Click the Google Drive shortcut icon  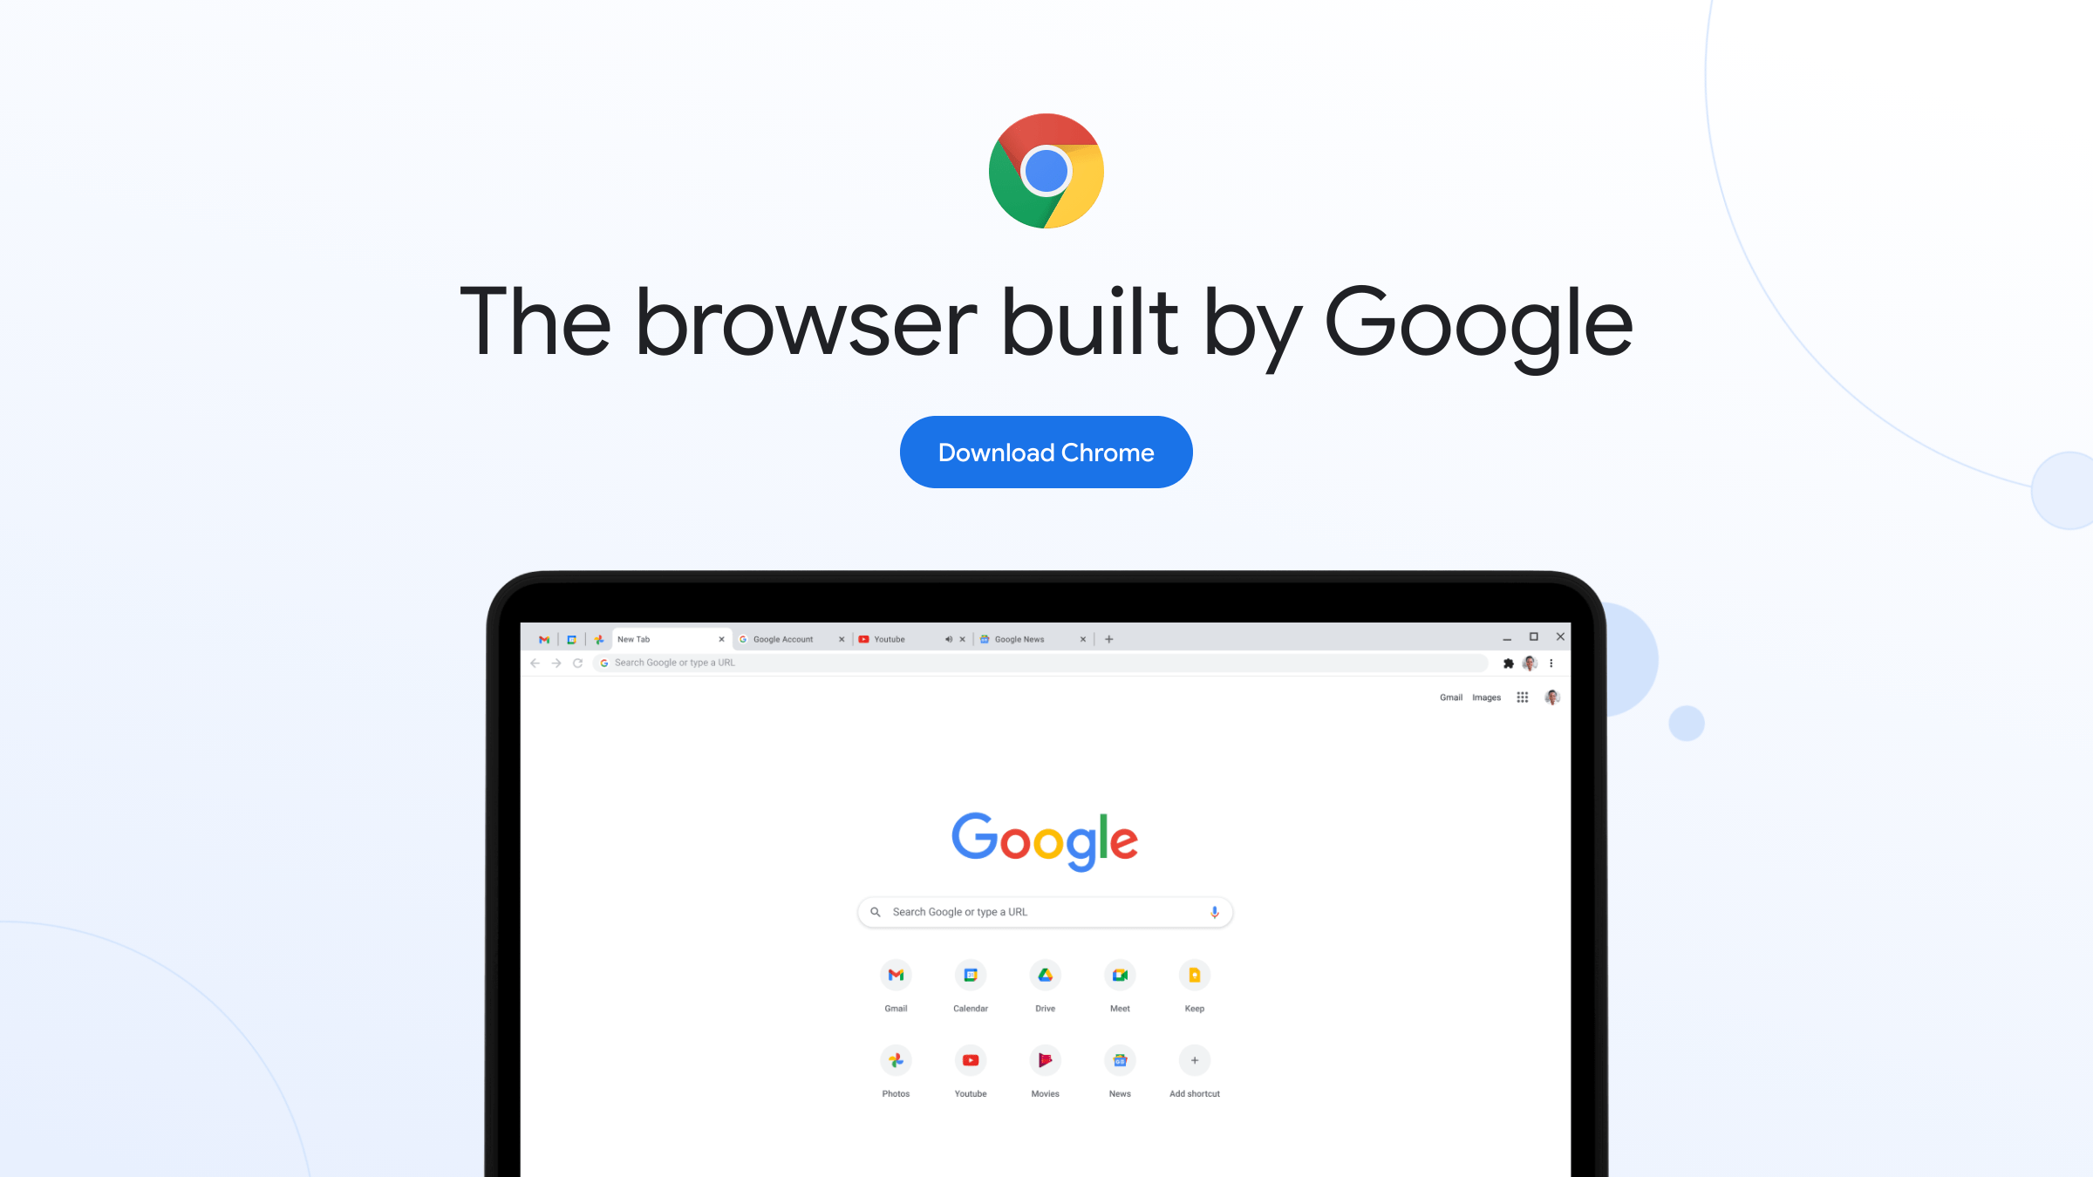point(1045,975)
